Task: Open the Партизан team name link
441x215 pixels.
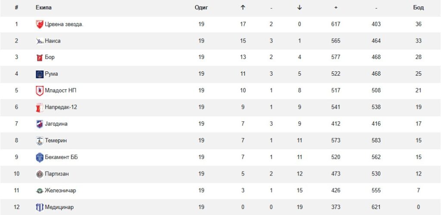Action: pos(57,174)
